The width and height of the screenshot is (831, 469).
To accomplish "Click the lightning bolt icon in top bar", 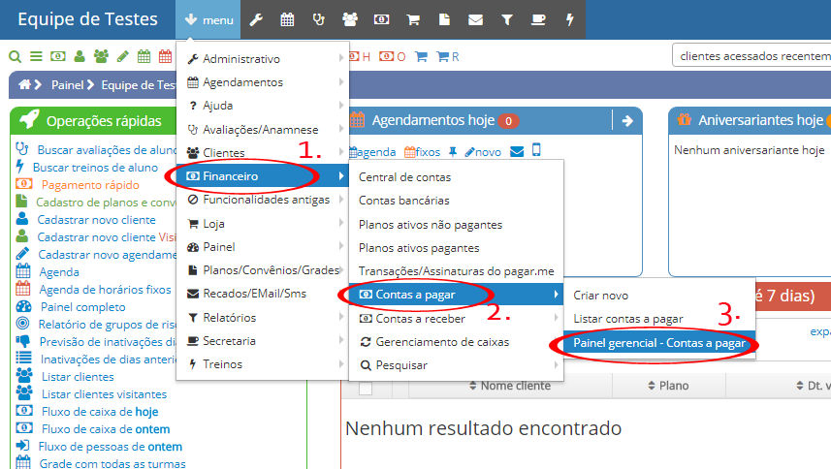I will [569, 19].
